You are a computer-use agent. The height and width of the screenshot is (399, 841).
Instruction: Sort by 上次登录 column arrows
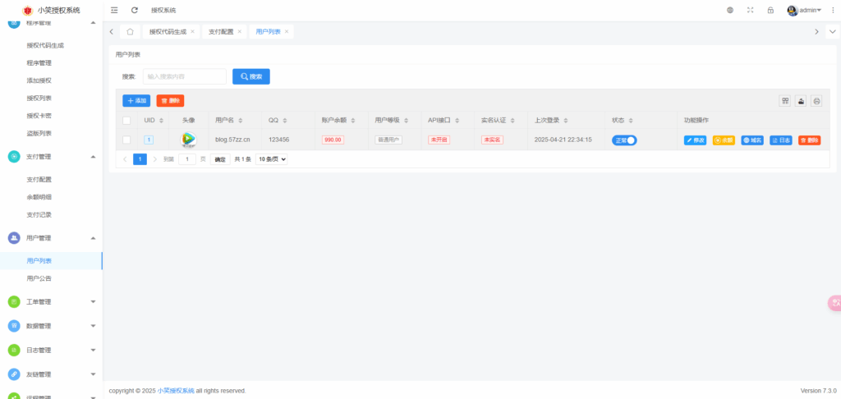pos(566,121)
